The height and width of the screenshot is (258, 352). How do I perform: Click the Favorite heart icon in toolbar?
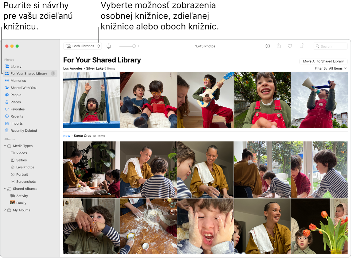pos(290,46)
